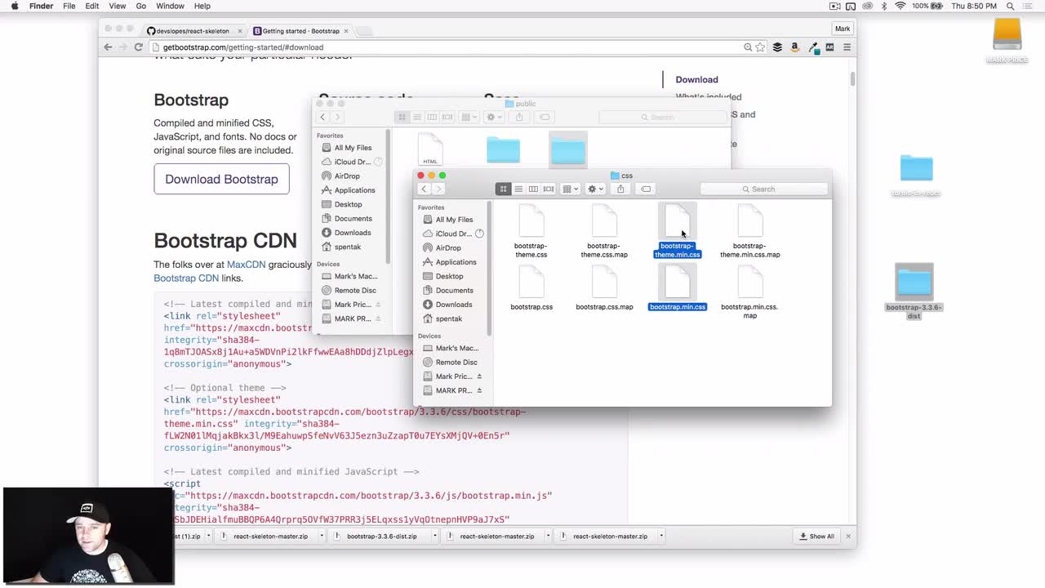Click the Download sidebar link on page
1045x588 pixels.
[x=696, y=79]
